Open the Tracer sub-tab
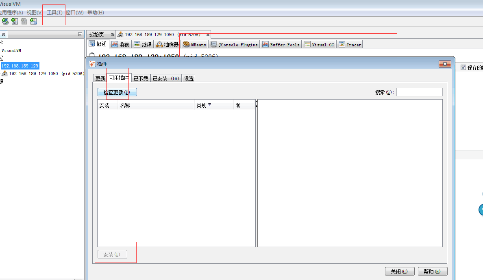The width and height of the screenshot is (483, 280). point(350,45)
